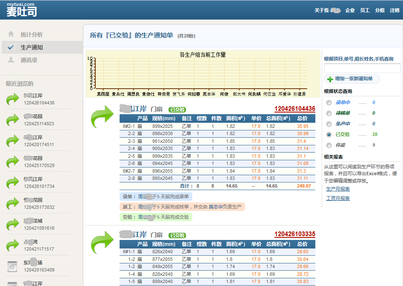This screenshot has height=286, width=403.
Task: Click 注销 to log out
Action: click(394, 10)
